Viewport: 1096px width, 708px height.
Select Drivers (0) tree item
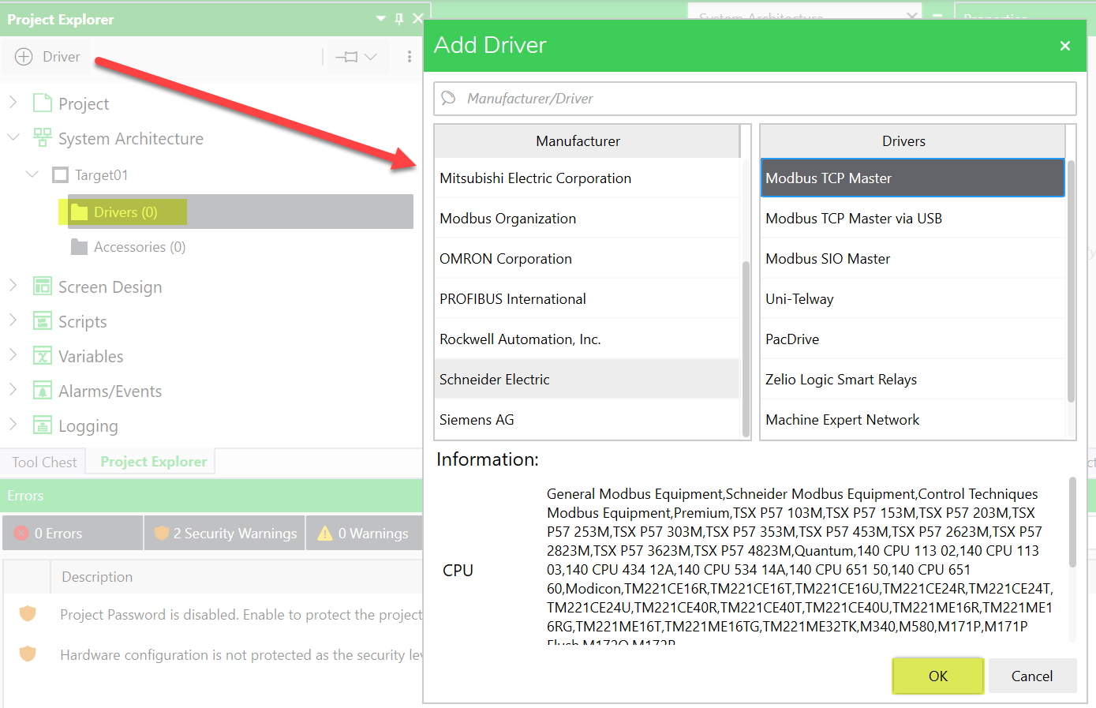[240, 212]
